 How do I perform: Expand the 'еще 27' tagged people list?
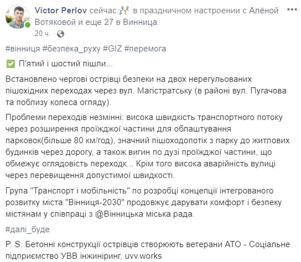coord(99,22)
